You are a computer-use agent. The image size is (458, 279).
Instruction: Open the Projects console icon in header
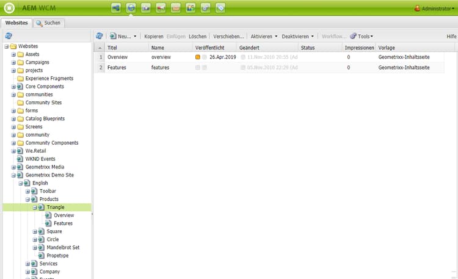coord(116,8)
